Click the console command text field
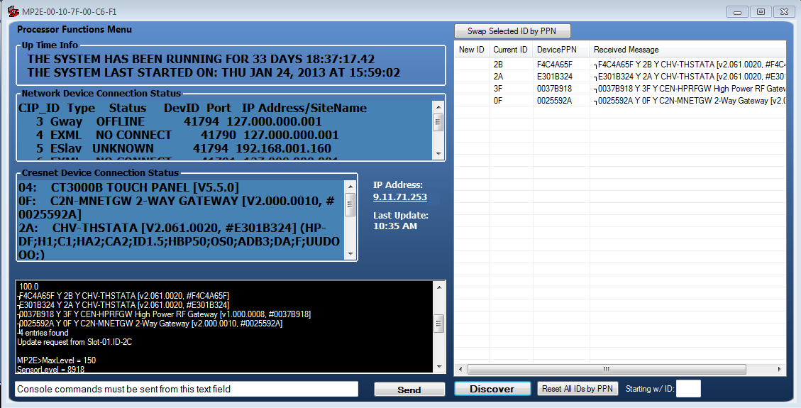 tap(187, 389)
